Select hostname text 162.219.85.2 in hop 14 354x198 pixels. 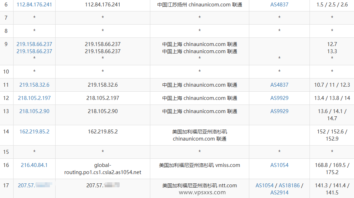click(x=103, y=132)
